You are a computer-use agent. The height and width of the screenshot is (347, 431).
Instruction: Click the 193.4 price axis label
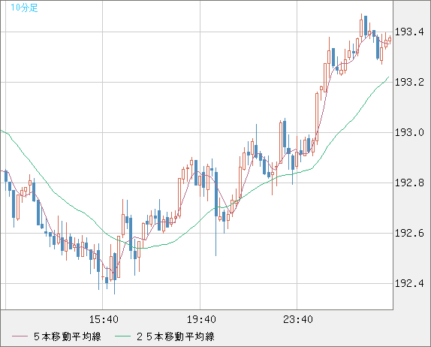click(x=409, y=32)
